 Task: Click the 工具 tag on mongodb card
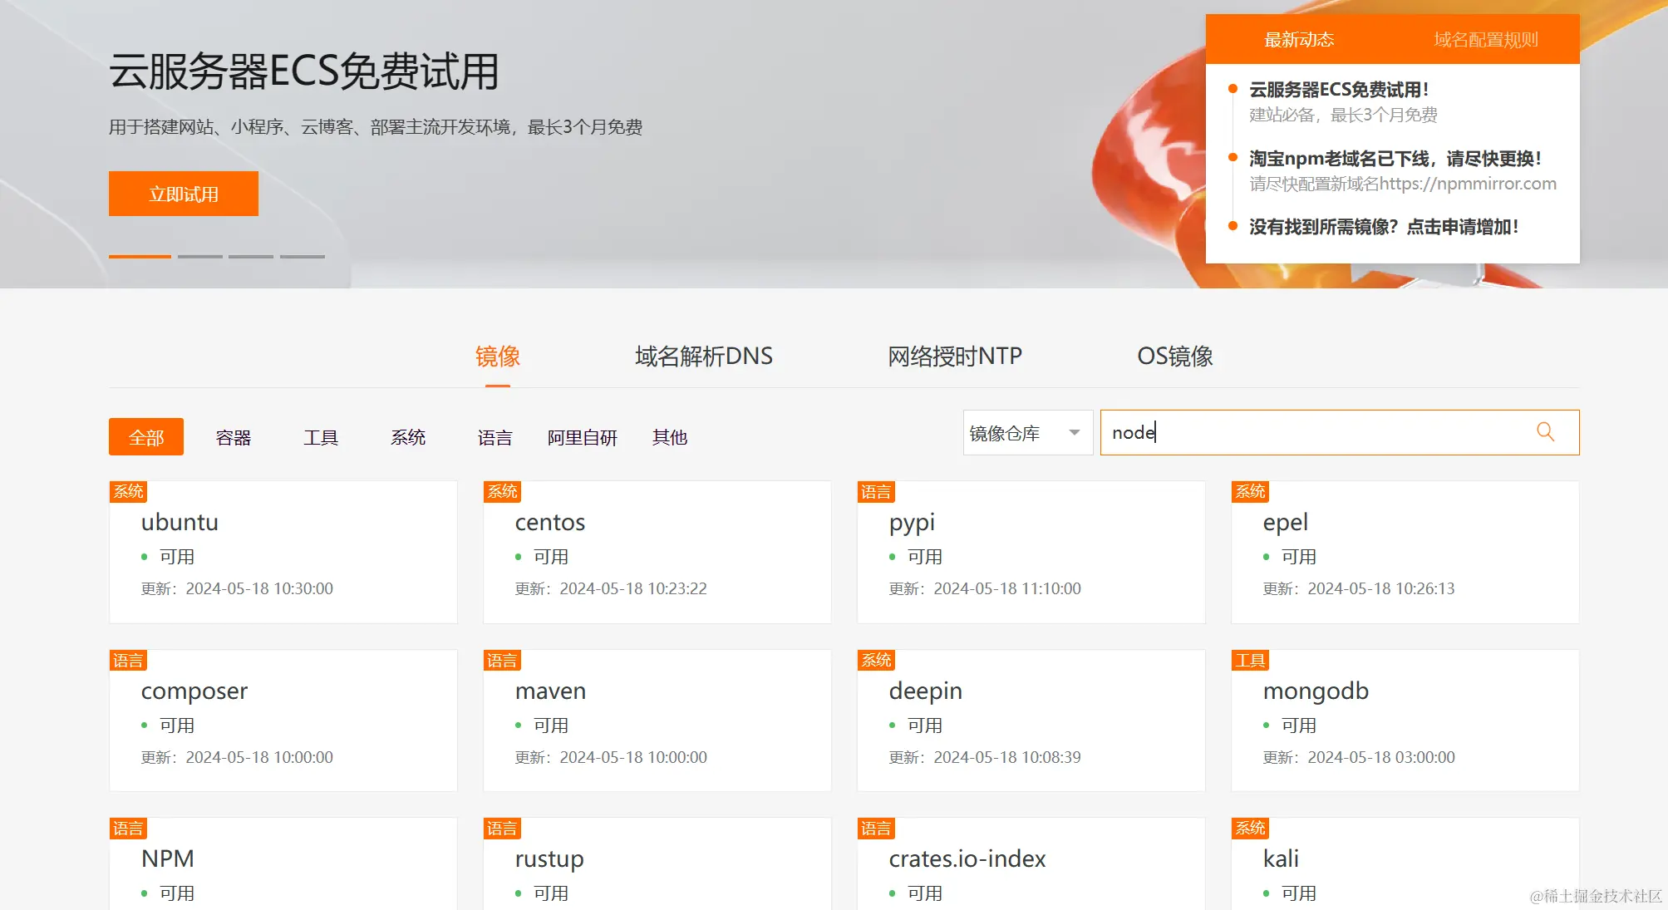tap(1250, 661)
